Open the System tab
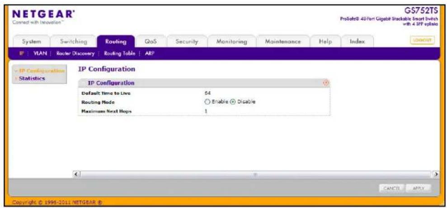447x208 pixels. pos(32,41)
